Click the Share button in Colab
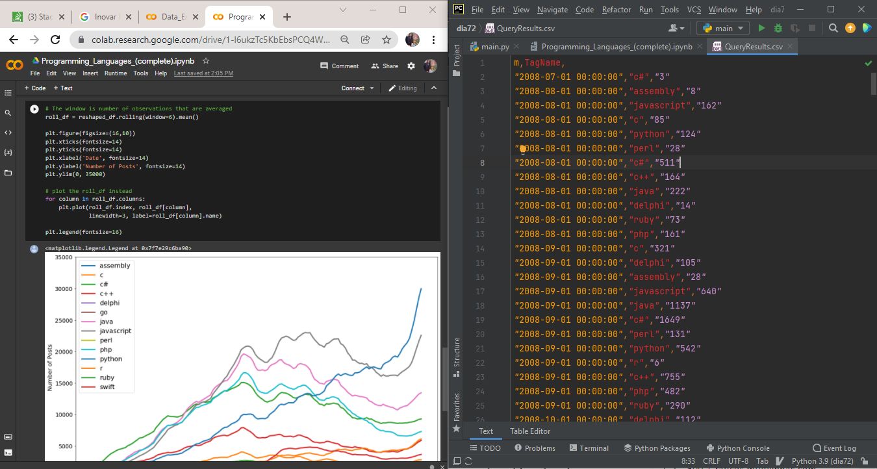877x469 pixels. click(x=385, y=66)
